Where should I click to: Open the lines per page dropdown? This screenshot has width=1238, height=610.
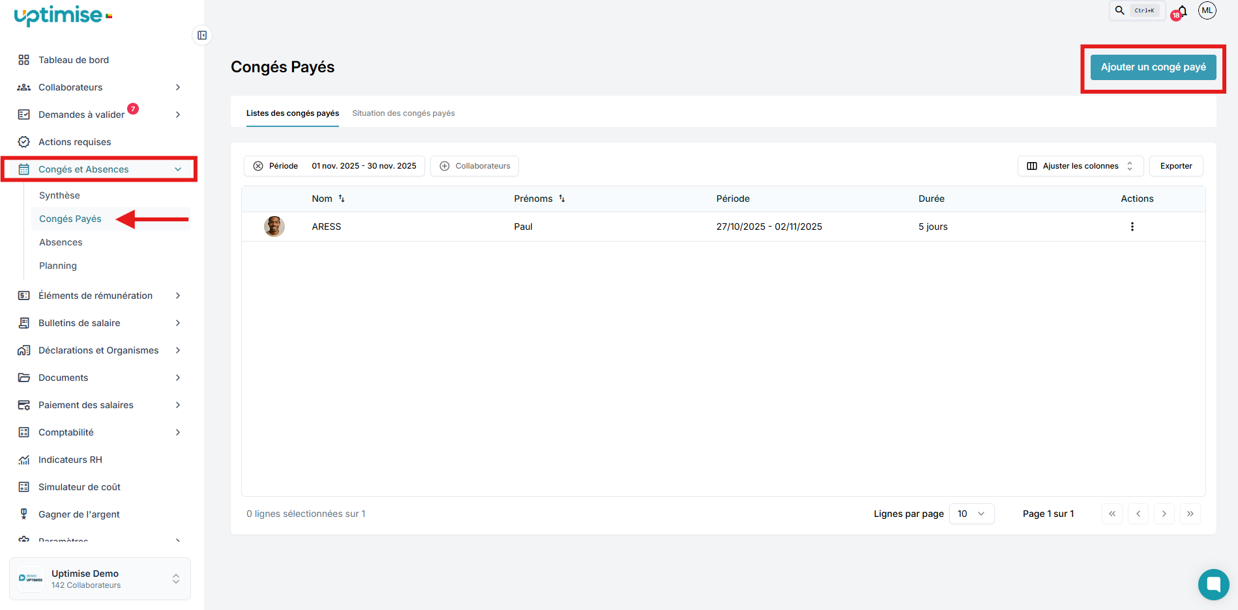(x=971, y=514)
